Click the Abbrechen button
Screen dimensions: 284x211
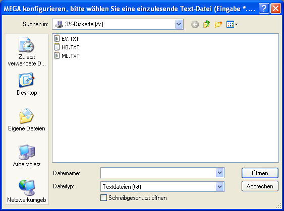pyautogui.click(x=260, y=186)
